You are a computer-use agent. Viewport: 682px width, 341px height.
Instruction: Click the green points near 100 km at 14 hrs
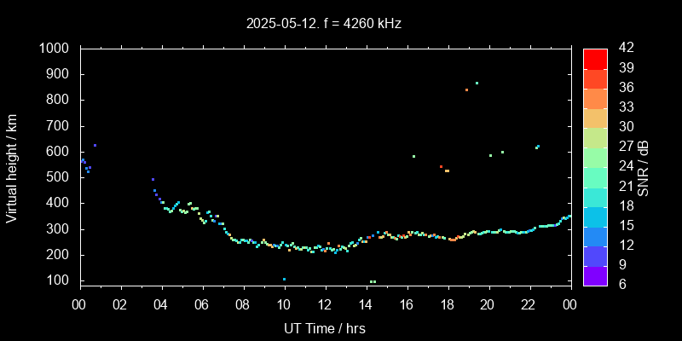tap(373, 281)
